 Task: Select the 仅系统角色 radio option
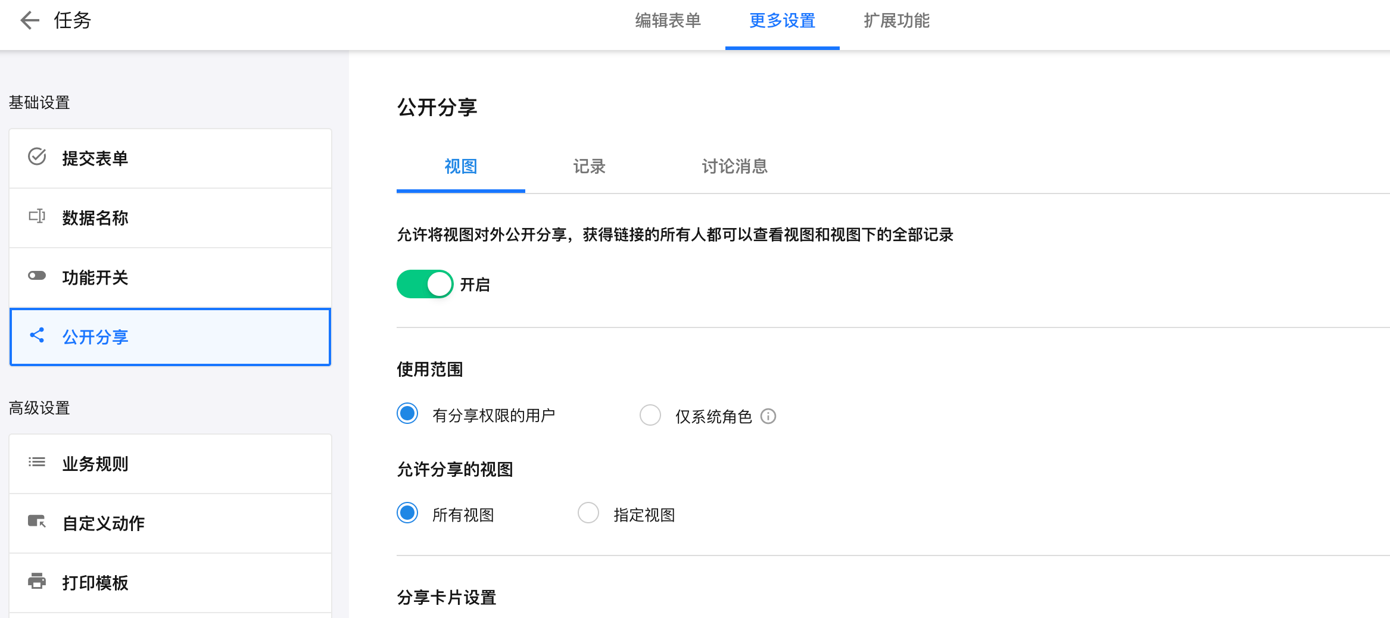(650, 415)
